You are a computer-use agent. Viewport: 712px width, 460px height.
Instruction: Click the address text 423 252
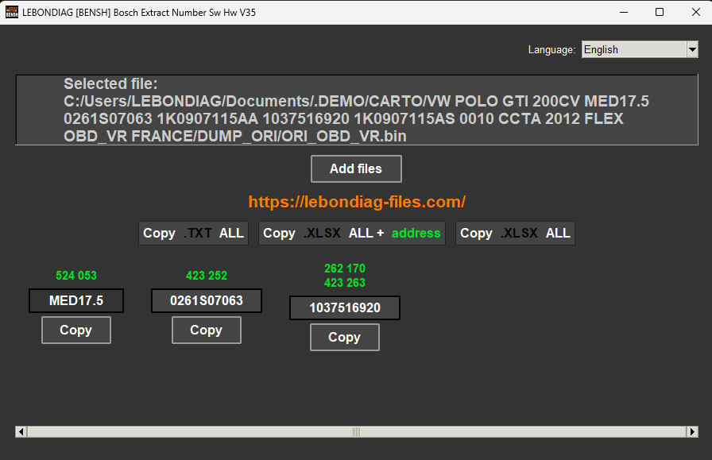coord(207,275)
